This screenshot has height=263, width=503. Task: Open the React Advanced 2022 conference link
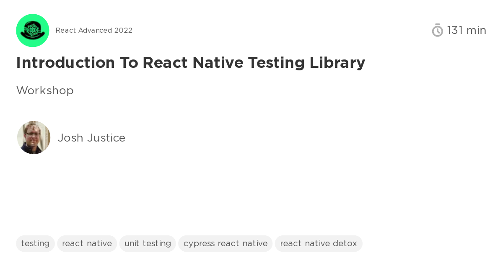(94, 31)
